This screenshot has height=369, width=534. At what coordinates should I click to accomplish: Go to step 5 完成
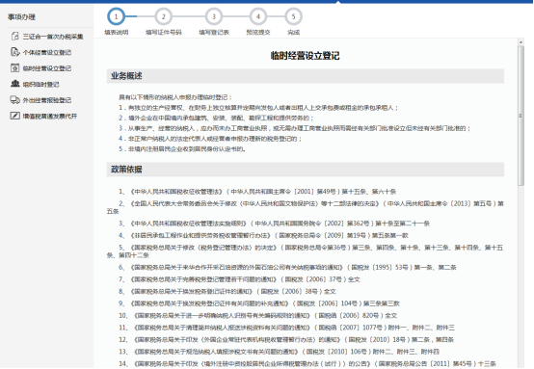(293, 16)
